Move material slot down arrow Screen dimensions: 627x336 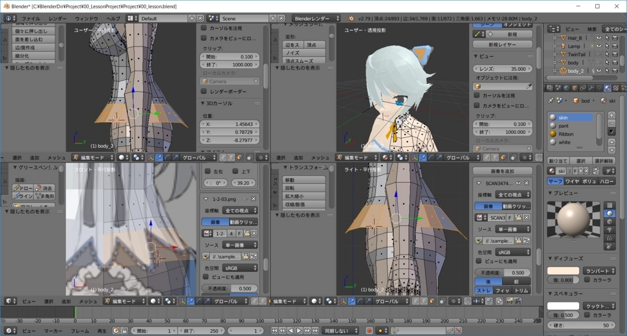coord(612,150)
